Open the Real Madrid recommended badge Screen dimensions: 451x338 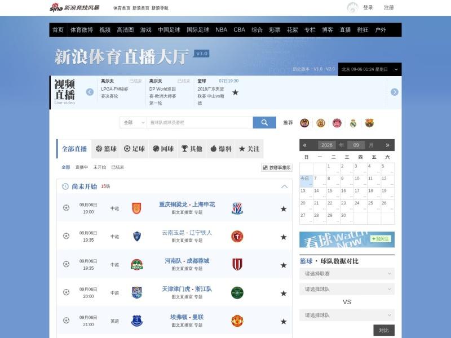pyautogui.click(x=353, y=123)
